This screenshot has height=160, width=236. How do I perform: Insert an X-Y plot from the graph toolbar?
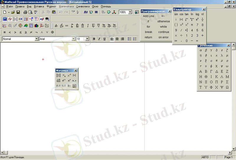[x=4, y=26]
